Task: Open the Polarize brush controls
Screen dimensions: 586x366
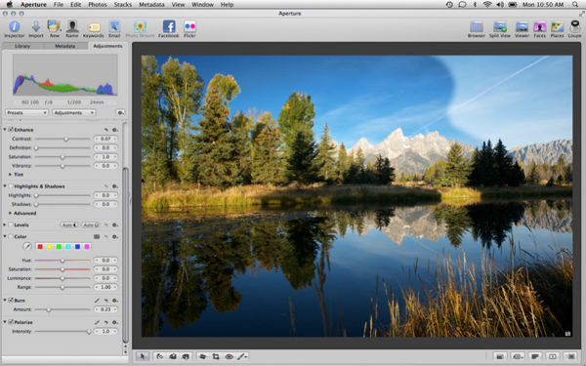Action: coord(97,322)
